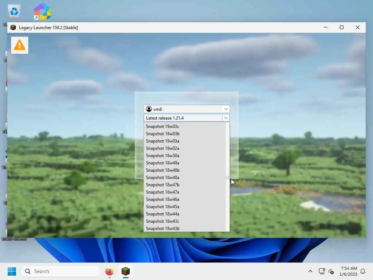The width and height of the screenshot is (373, 280).
Task: Click the vm6 account avatar icon
Action: pos(149,109)
